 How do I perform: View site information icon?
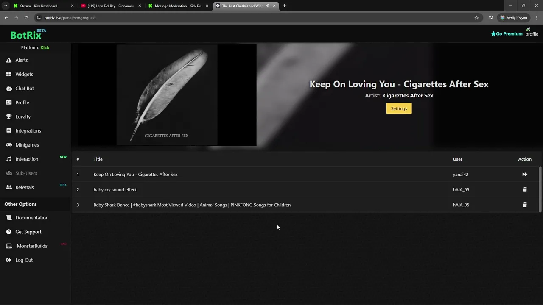tap(39, 18)
